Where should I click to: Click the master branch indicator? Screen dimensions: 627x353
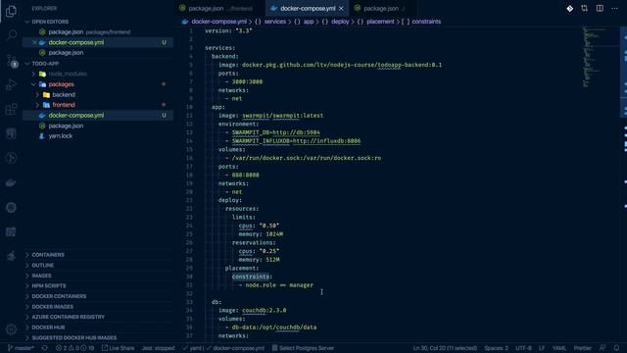click(x=21, y=348)
